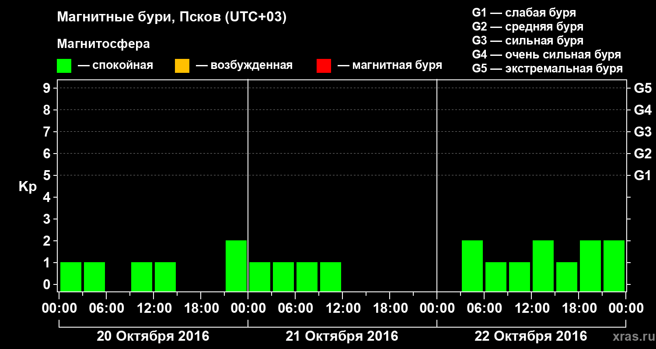The image size is (656, 349).
Task: Click the 22 October Kp 1 bar starting at 15:00
Action: (x=567, y=277)
